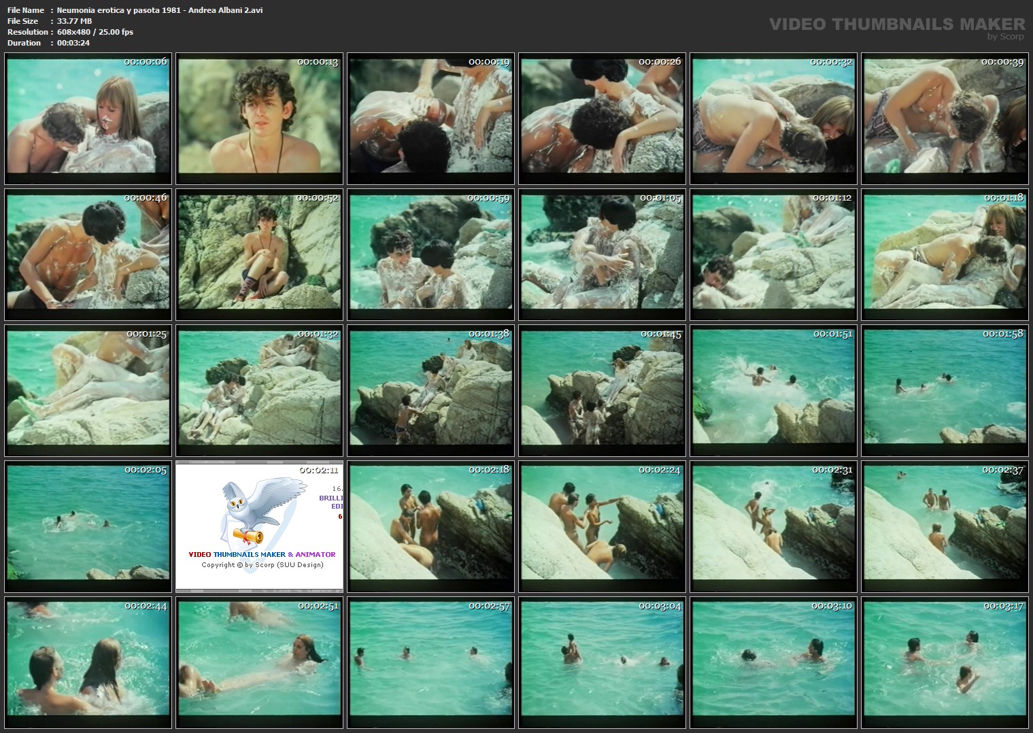Image resolution: width=1033 pixels, height=733 pixels.
Task: Choose the frame marked 00:03:04
Action: coord(603,663)
